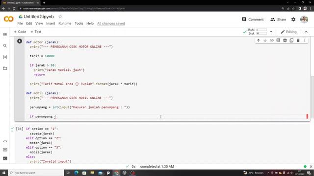
Task: Open the Editing mode dropdown
Action: 288,32
